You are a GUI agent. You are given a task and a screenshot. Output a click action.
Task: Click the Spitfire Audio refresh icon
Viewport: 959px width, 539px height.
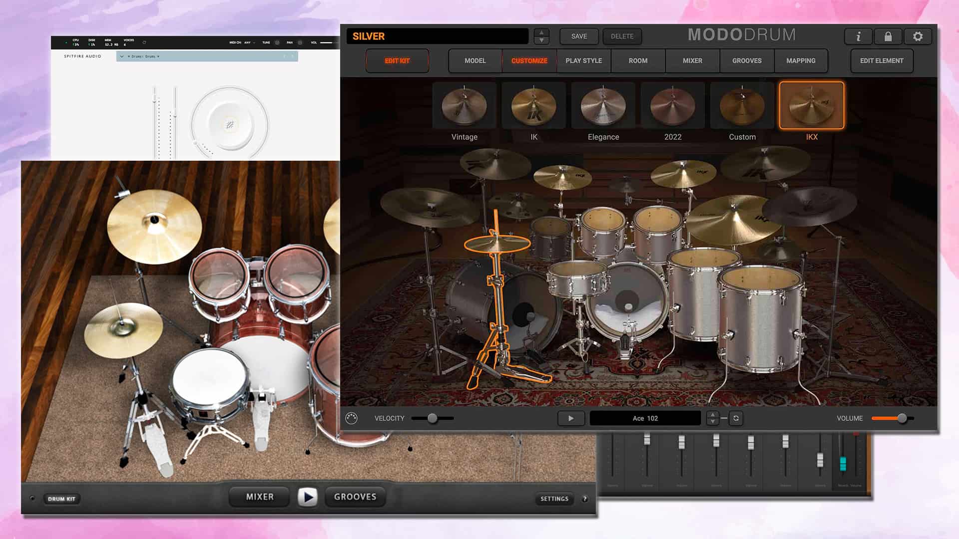coord(144,42)
